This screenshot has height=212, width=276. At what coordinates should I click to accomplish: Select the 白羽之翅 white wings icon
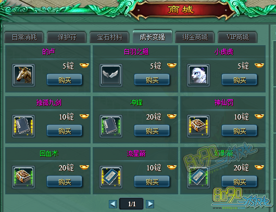(111, 75)
